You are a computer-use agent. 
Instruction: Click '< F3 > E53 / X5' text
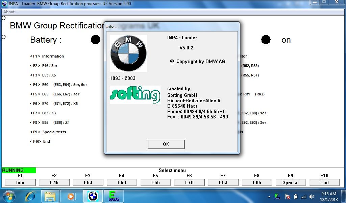43,75
